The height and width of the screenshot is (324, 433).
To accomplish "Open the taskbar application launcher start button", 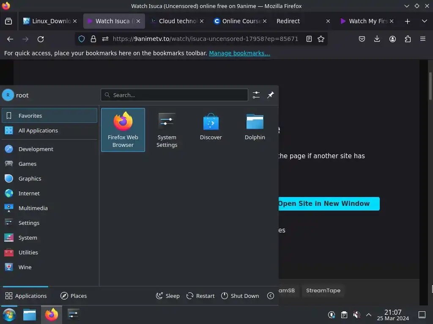I will [x=9, y=315].
